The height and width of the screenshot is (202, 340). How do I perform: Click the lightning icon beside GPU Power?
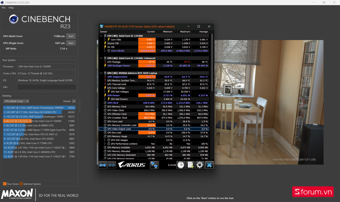(x=105, y=95)
